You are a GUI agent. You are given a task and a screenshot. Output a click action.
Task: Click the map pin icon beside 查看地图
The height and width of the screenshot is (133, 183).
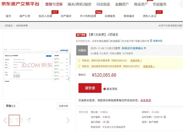coord(151,41)
